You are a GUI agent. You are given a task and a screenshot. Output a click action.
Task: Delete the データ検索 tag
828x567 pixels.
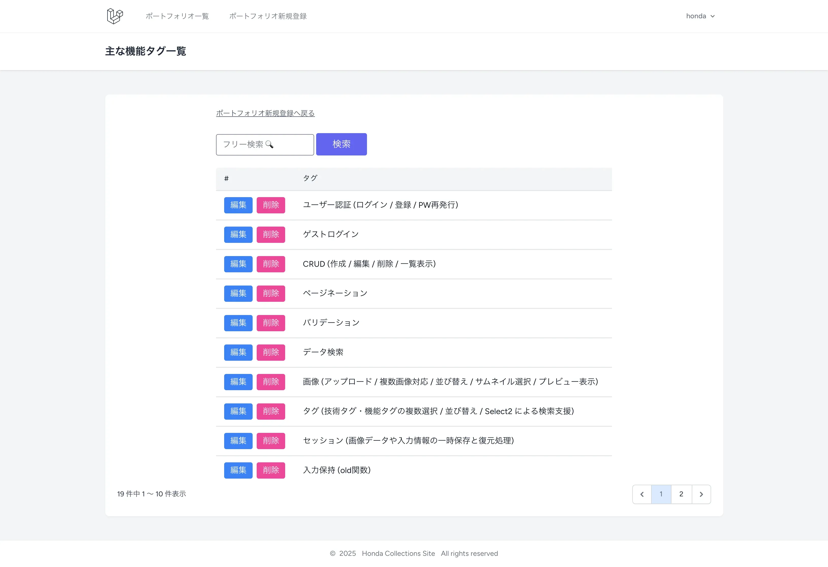tap(271, 352)
